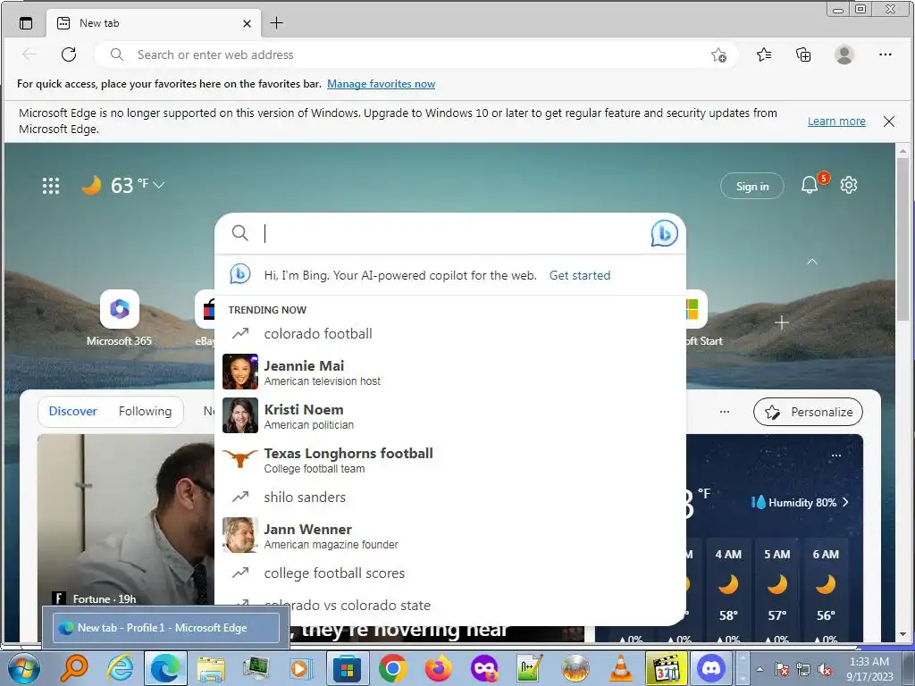Dismiss the unsupported Windows notification
The width and height of the screenshot is (915, 686).
point(889,121)
